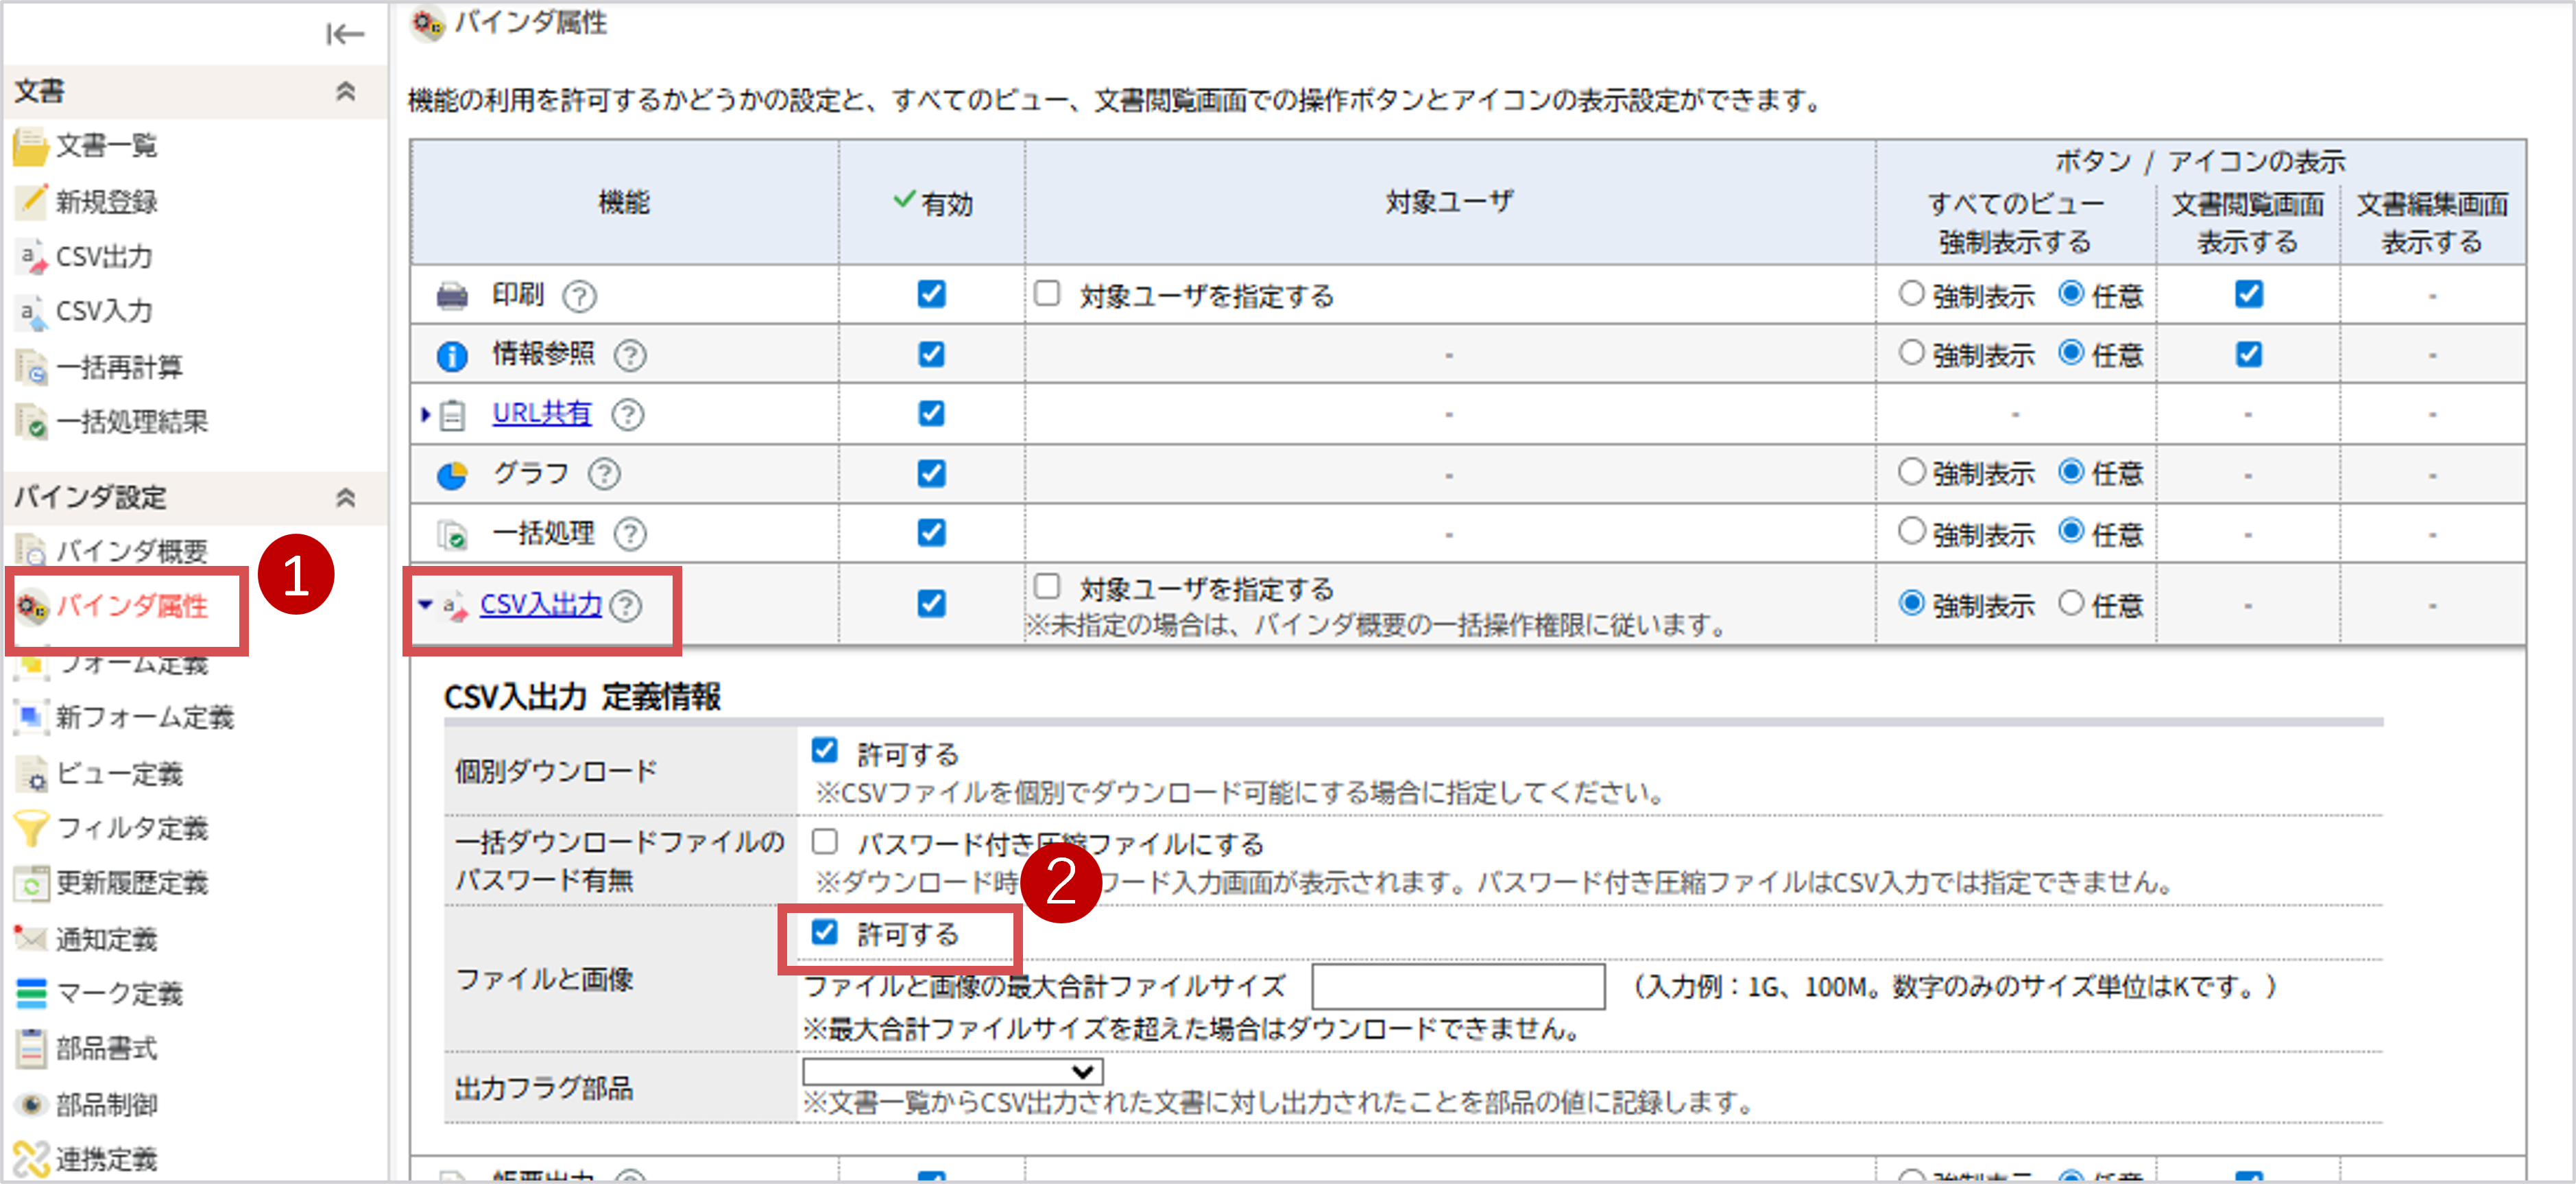Viewport: 2576px width, 1184px height.
Task: Open 新規登録 in the sidebar
Action: (106, 201)
